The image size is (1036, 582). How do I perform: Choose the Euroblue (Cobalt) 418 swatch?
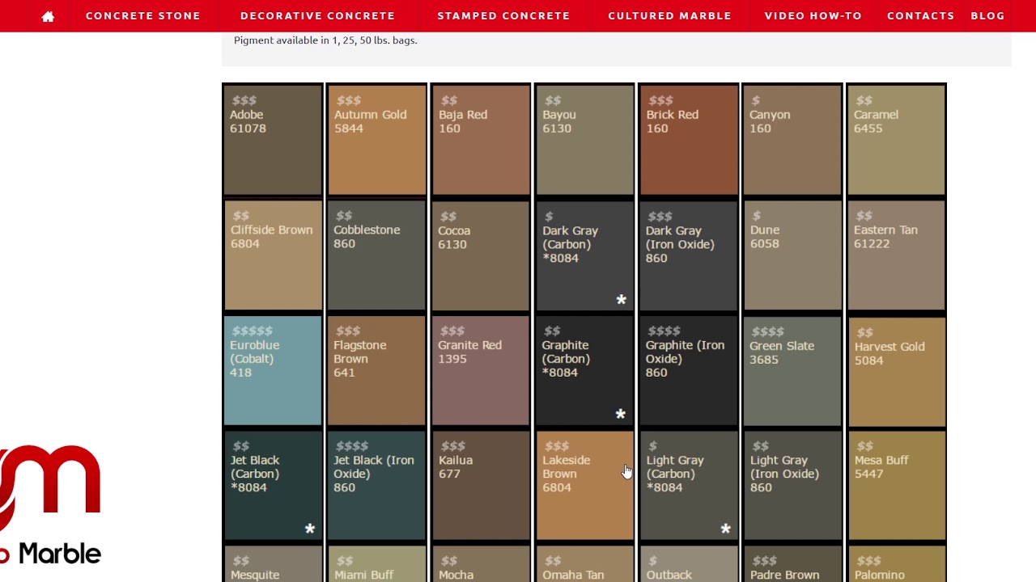273,370
